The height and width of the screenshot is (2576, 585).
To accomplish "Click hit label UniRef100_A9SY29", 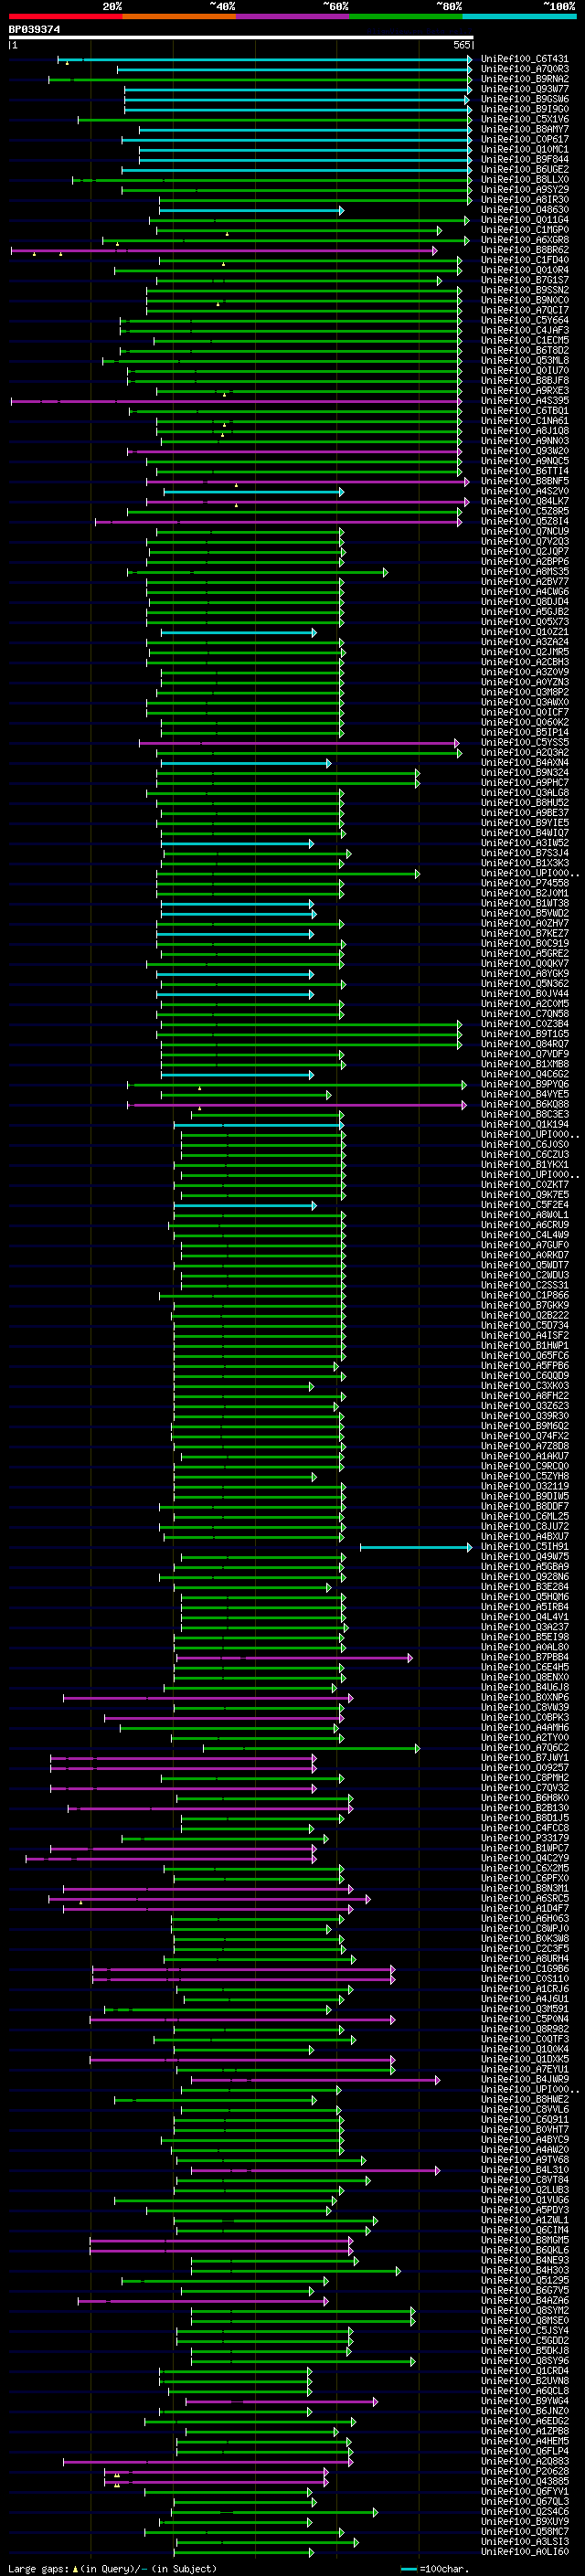I will tap(525, 190).
